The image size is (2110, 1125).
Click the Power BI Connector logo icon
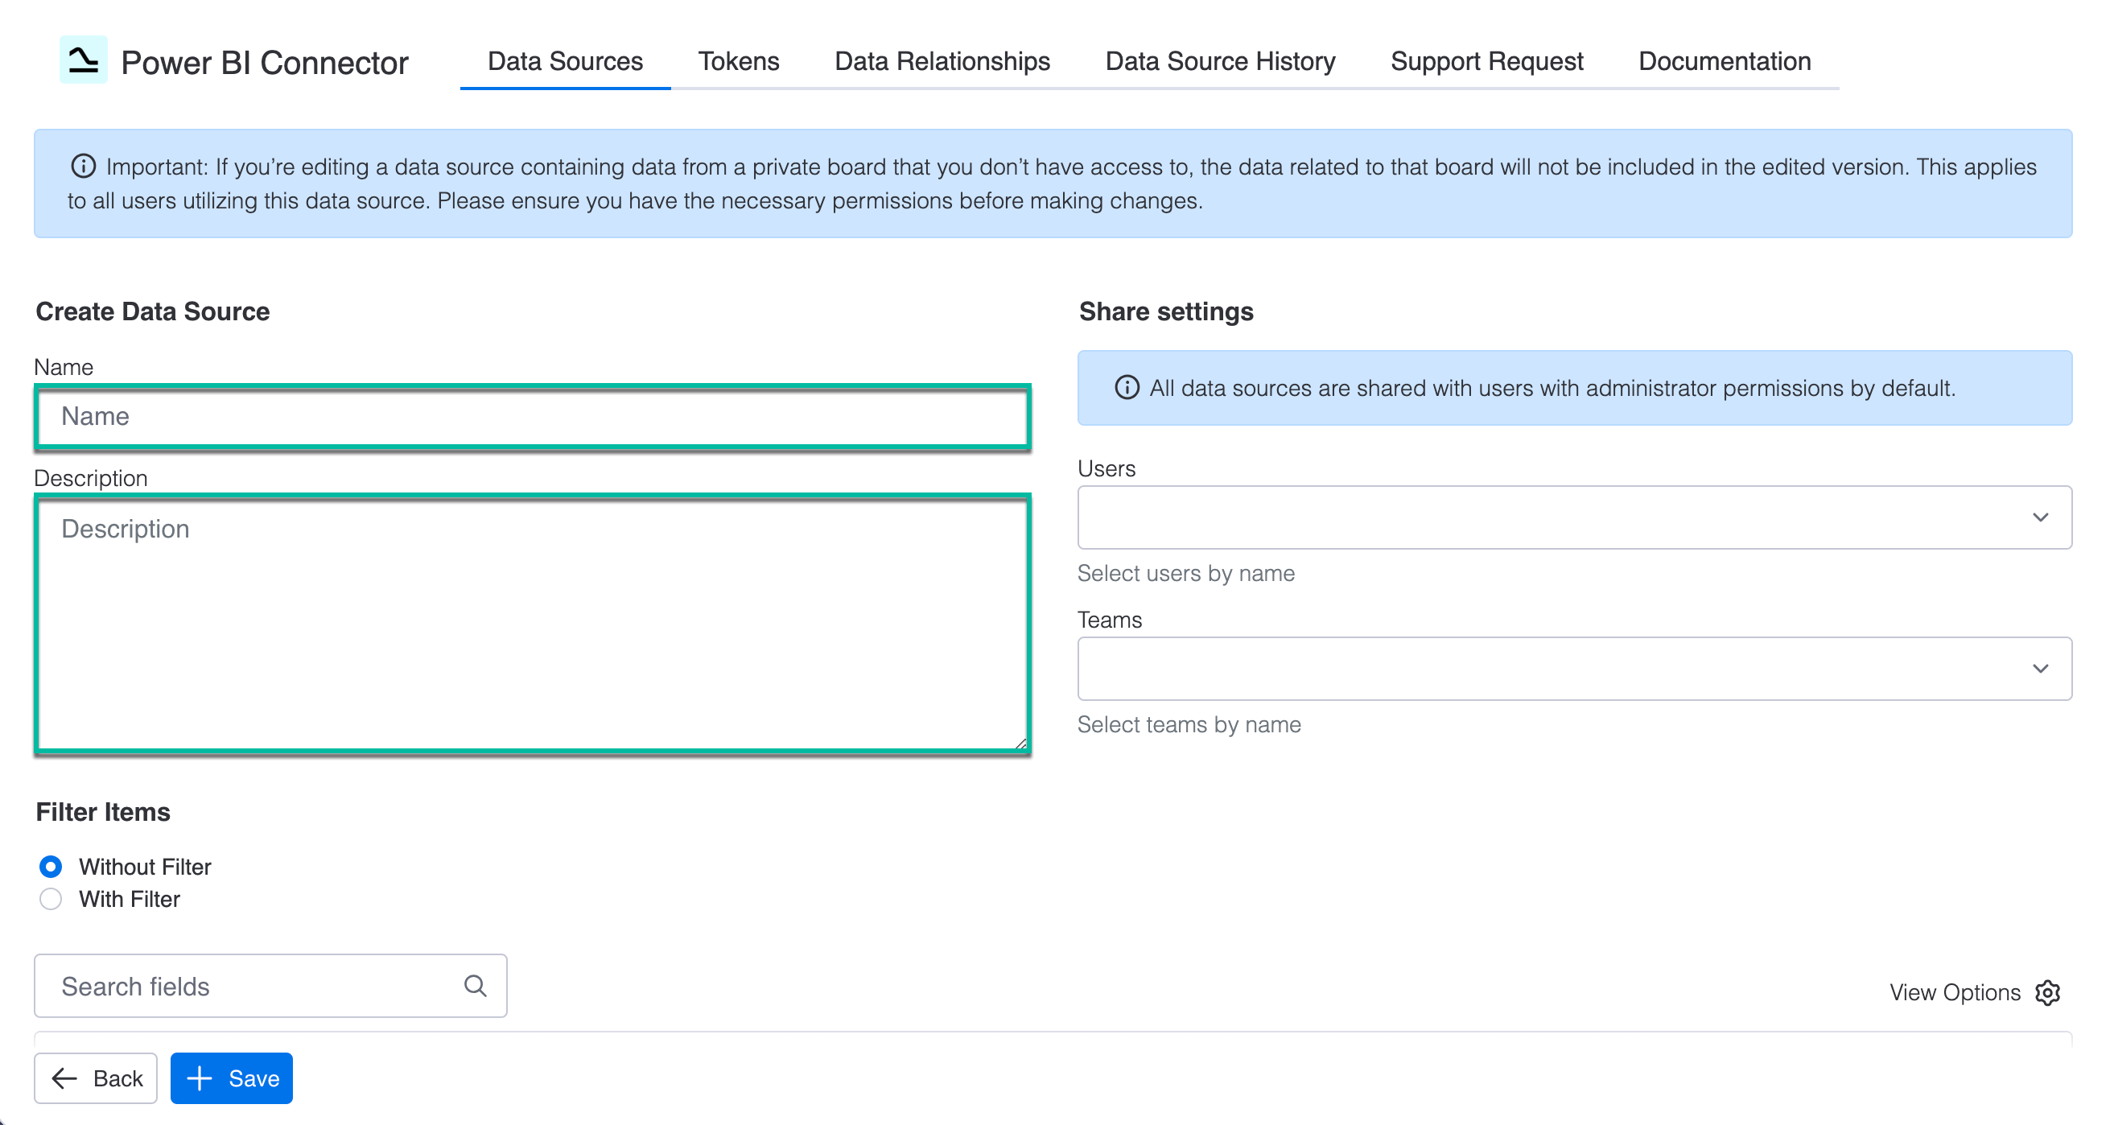click(83, 60)
